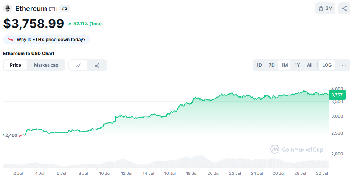Screen dimensions: 352x176
Task: Open the share icon button
Action: click(344, 8)
